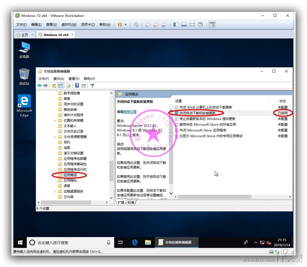Image resolution: width=307 pixels, height=267 pixels.
Task: Go forward in the Group Policy Editor
Action: point(46,85)
